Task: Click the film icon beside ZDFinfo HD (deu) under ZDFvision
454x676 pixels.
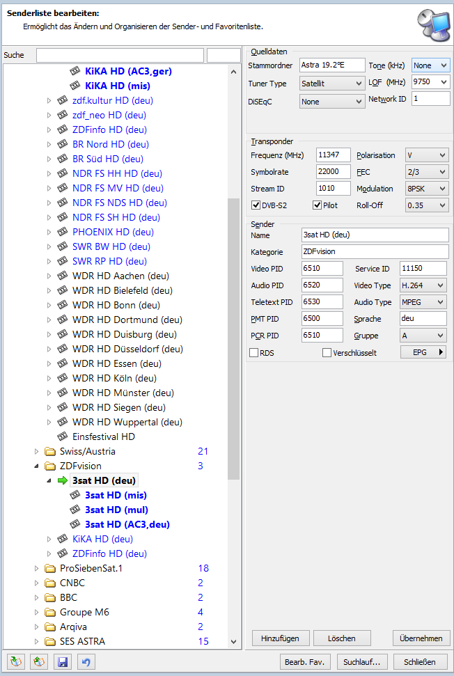Action: [x=63, y=553]
